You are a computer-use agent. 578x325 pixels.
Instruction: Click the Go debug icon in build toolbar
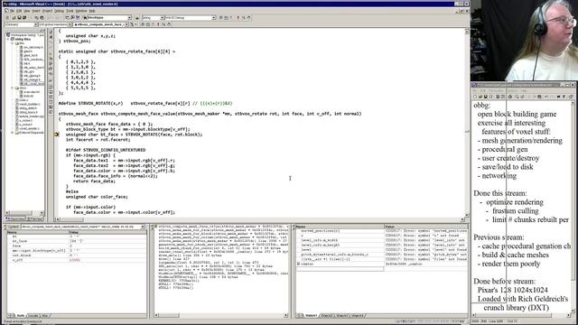click(x=244, y=17)
